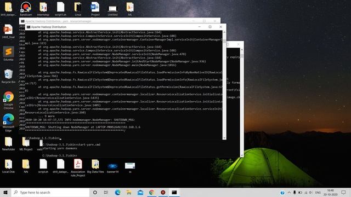Image resolution: width=351 pixels, height=197 pixels.
Task: Open the Mail app on taskbar
Action: pos(140,192)
